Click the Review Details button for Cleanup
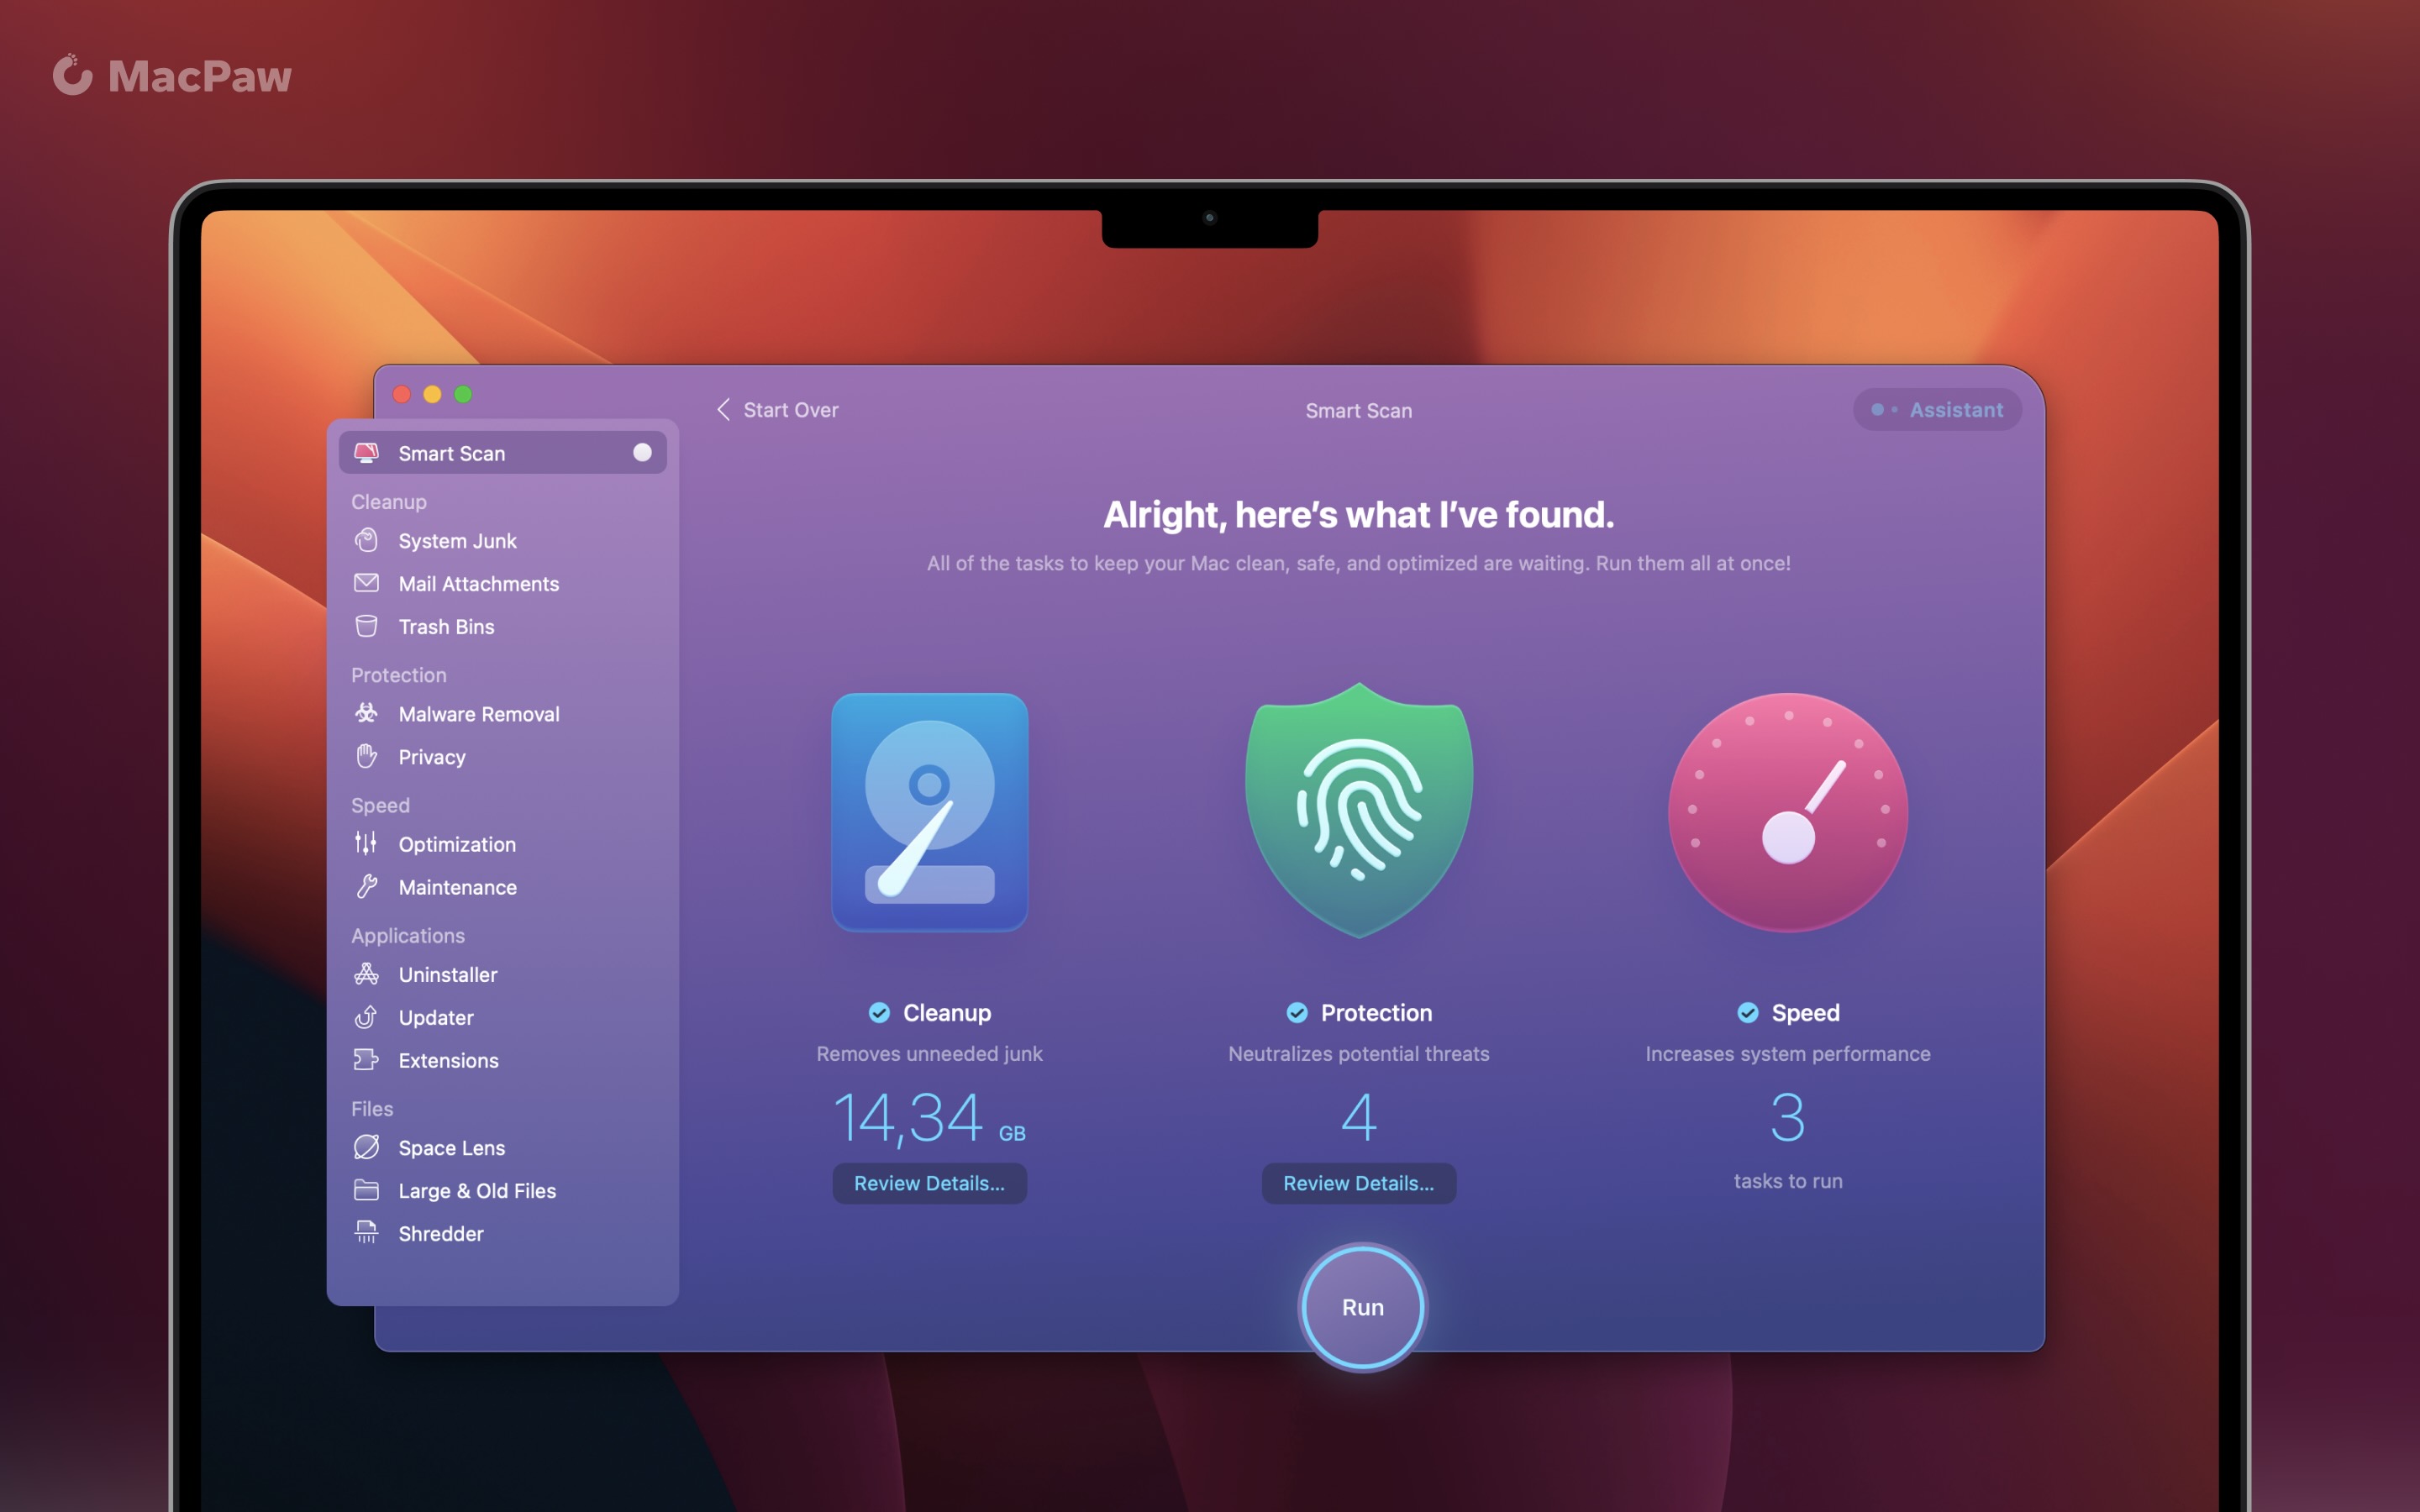 tap(929, 1183)
